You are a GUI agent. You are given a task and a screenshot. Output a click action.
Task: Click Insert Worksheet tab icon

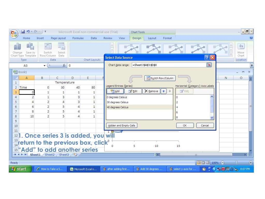[75, 155]
